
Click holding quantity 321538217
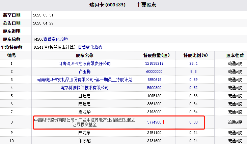154,63
